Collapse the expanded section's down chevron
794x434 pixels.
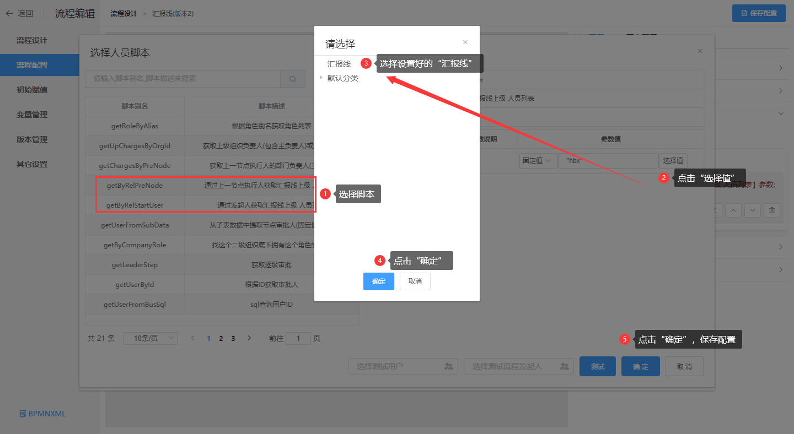[x=781, y=113]
